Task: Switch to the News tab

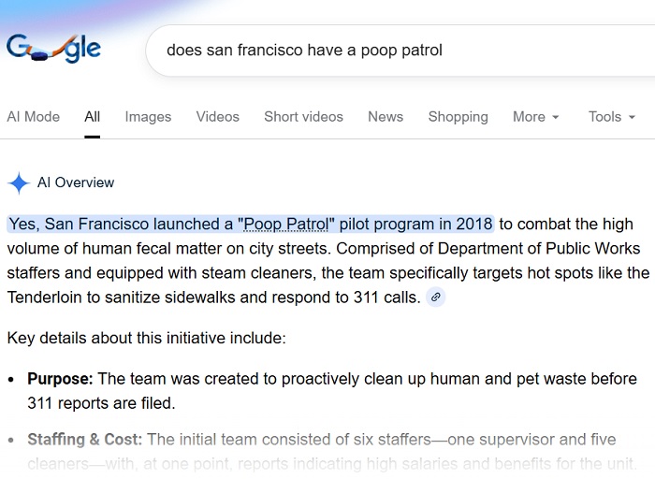Action: coord(386,117)
